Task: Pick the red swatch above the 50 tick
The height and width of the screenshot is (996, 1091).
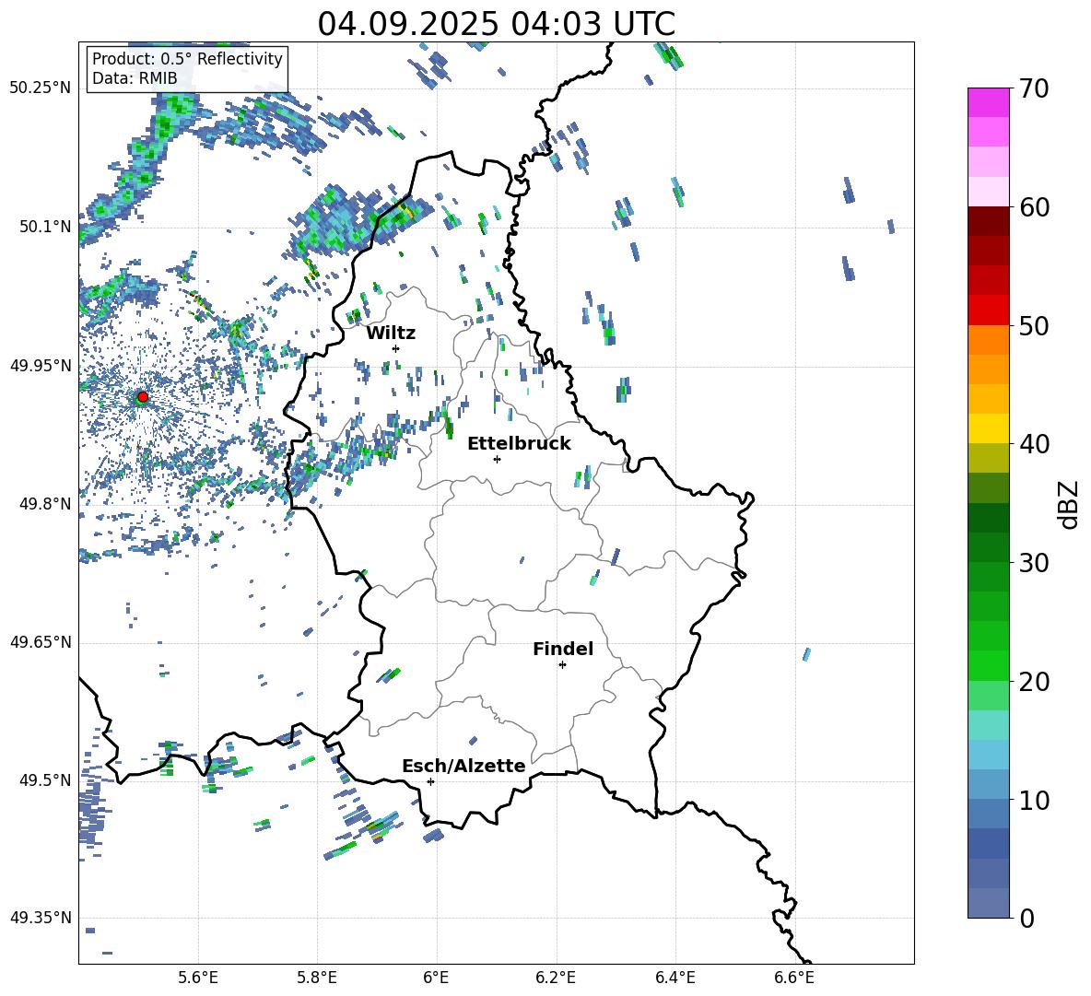Action: pyautogui.click(x=989, y=311)
